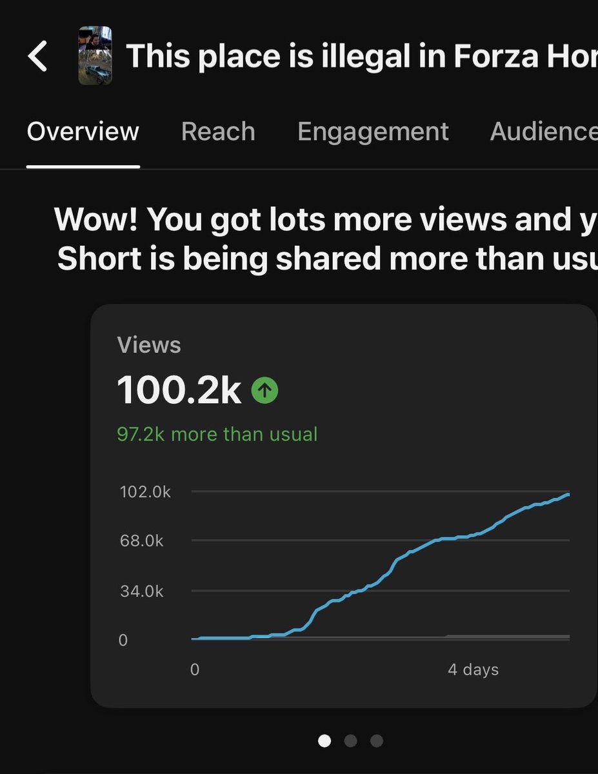Tap the 100.2k views count

[179, 391]
